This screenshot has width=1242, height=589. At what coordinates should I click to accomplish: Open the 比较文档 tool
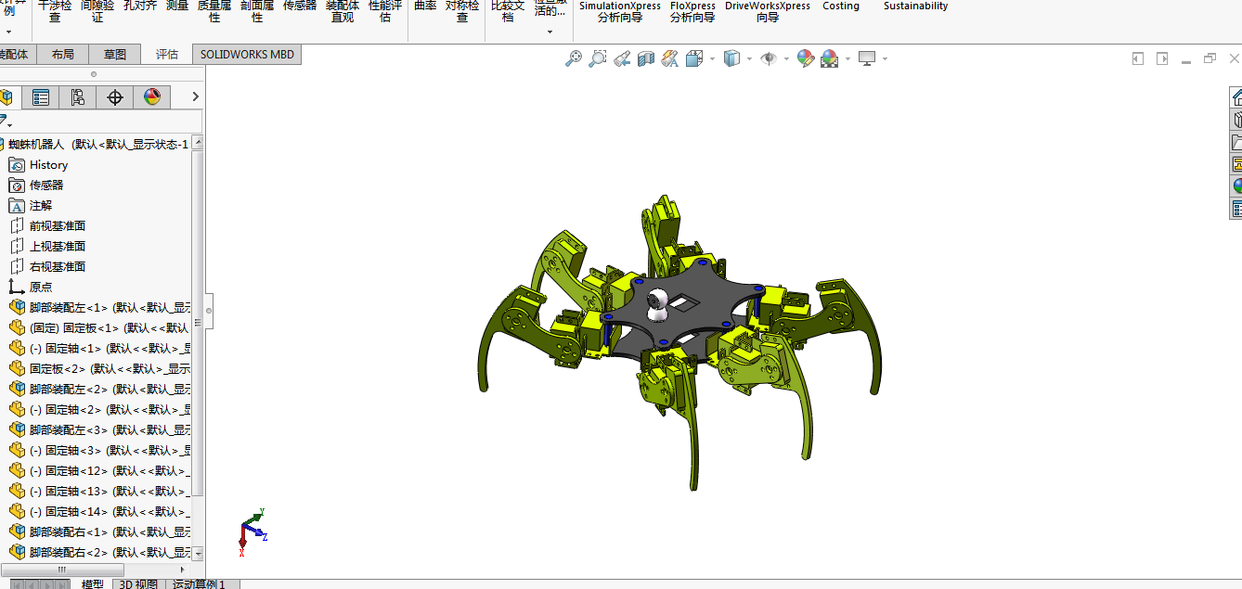point(508,11)
